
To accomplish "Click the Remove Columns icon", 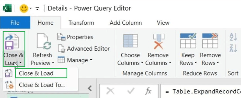I will [158, 41].
